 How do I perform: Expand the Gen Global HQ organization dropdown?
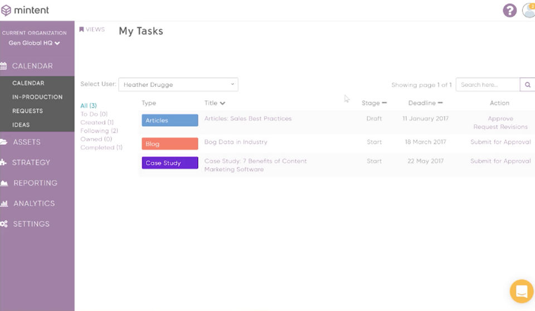point(34,43)
